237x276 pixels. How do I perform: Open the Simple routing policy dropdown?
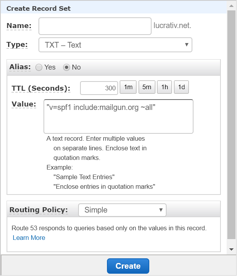[122, 210]
